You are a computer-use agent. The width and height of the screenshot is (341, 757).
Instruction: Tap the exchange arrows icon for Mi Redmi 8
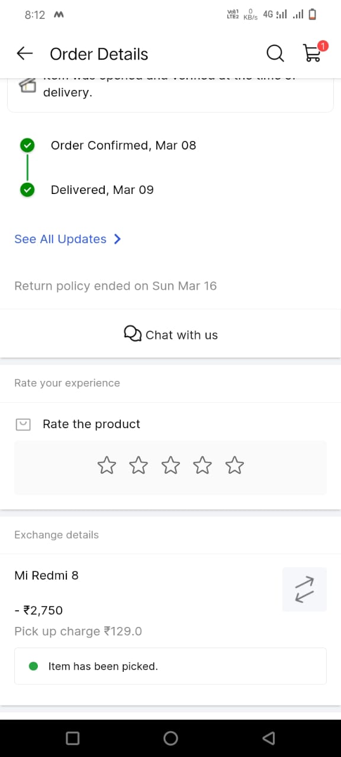[x=304, y=589]
